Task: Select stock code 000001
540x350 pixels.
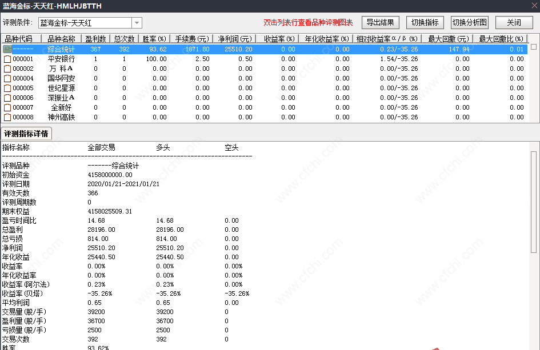Action: click(23, 59)
